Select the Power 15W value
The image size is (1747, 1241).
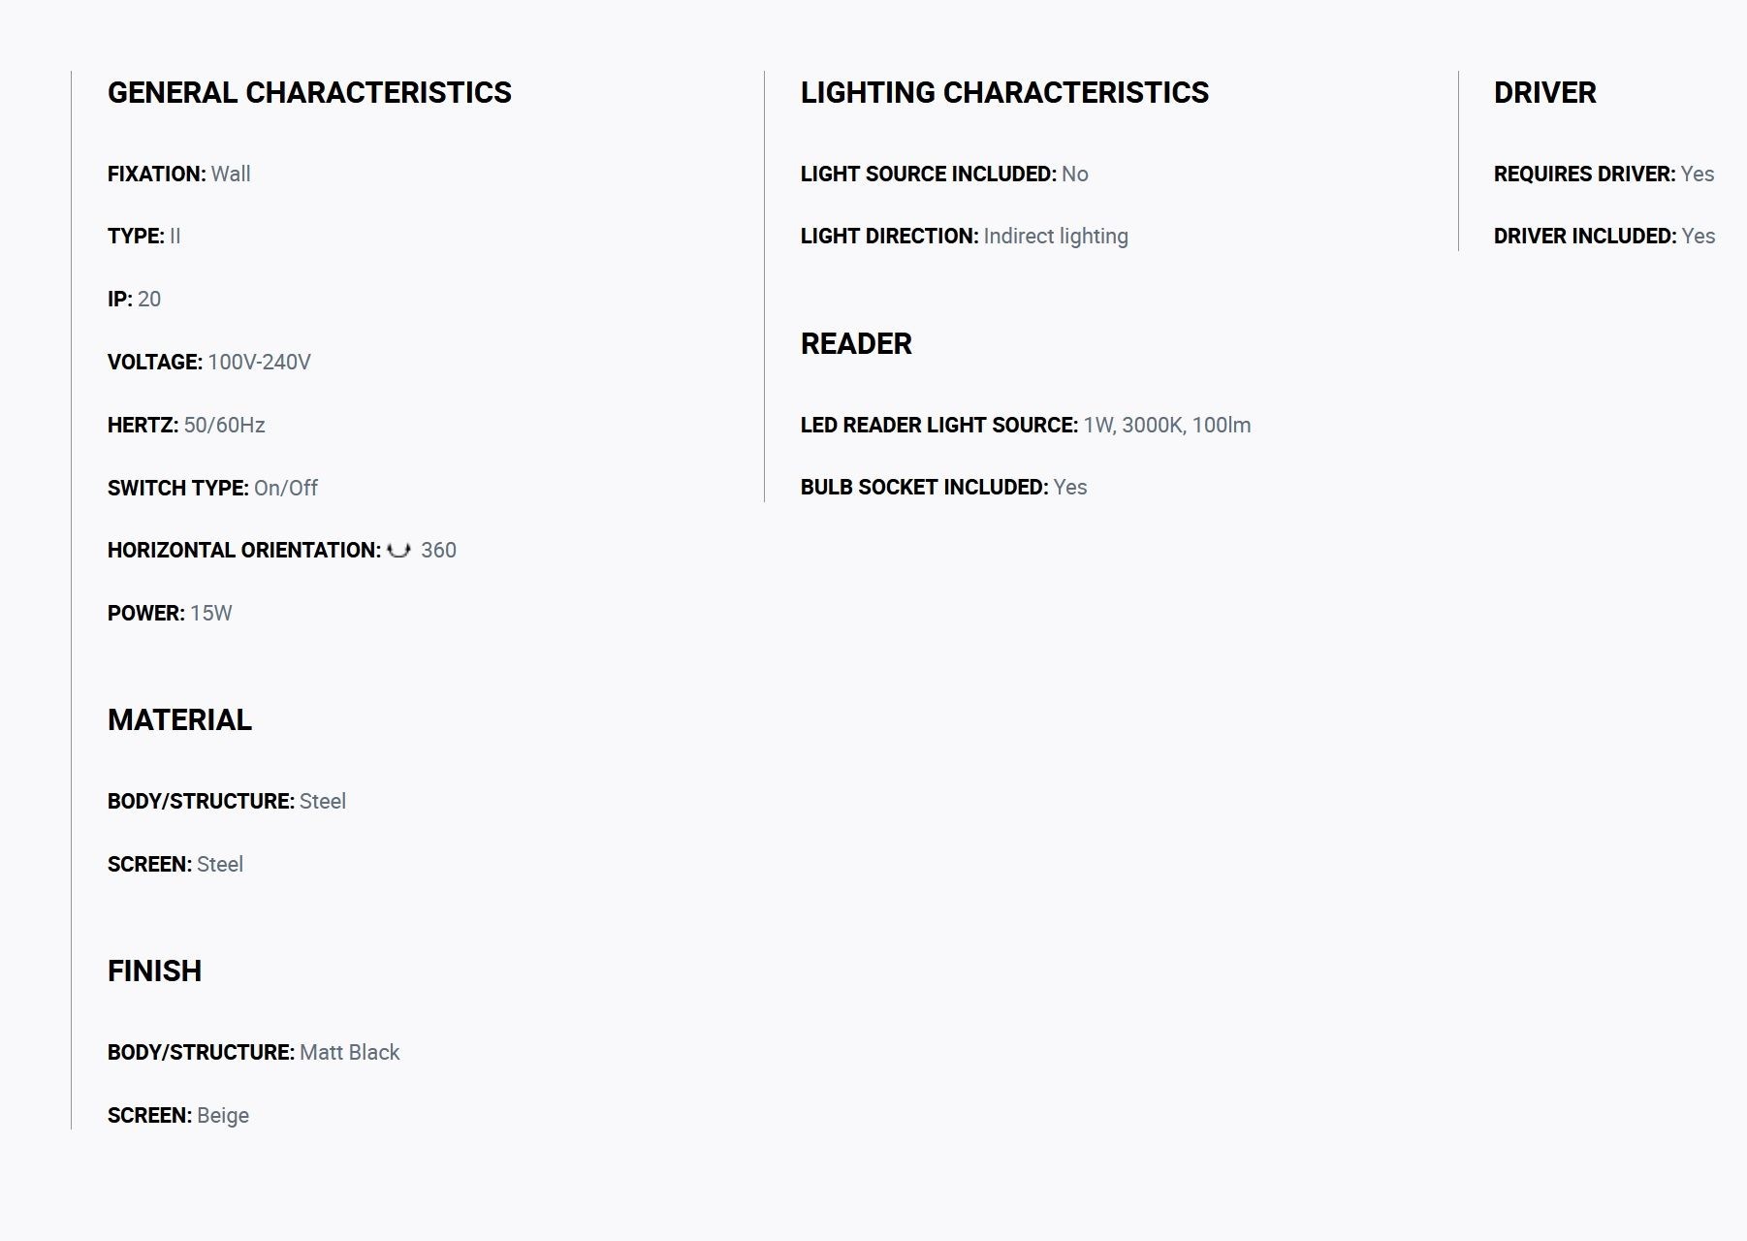tap(210, 613)
